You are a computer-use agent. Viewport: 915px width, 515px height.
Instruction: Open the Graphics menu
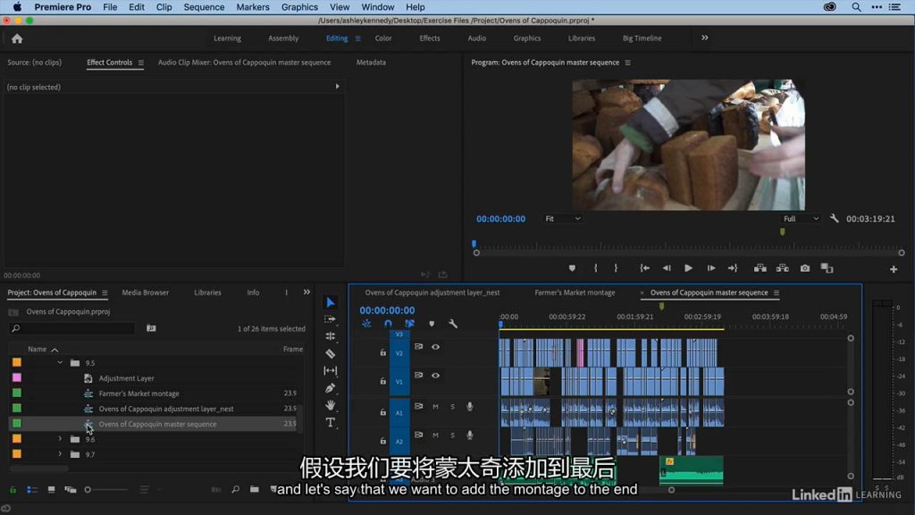click(x=299, y=7)
